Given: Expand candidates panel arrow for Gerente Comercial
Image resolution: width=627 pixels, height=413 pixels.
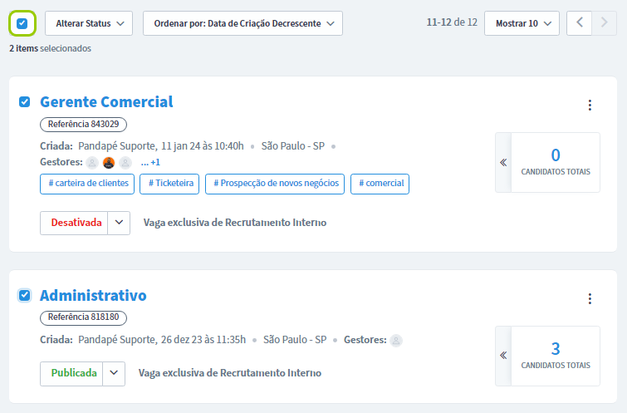Looking at the screenshot, I should click(503, 163).
